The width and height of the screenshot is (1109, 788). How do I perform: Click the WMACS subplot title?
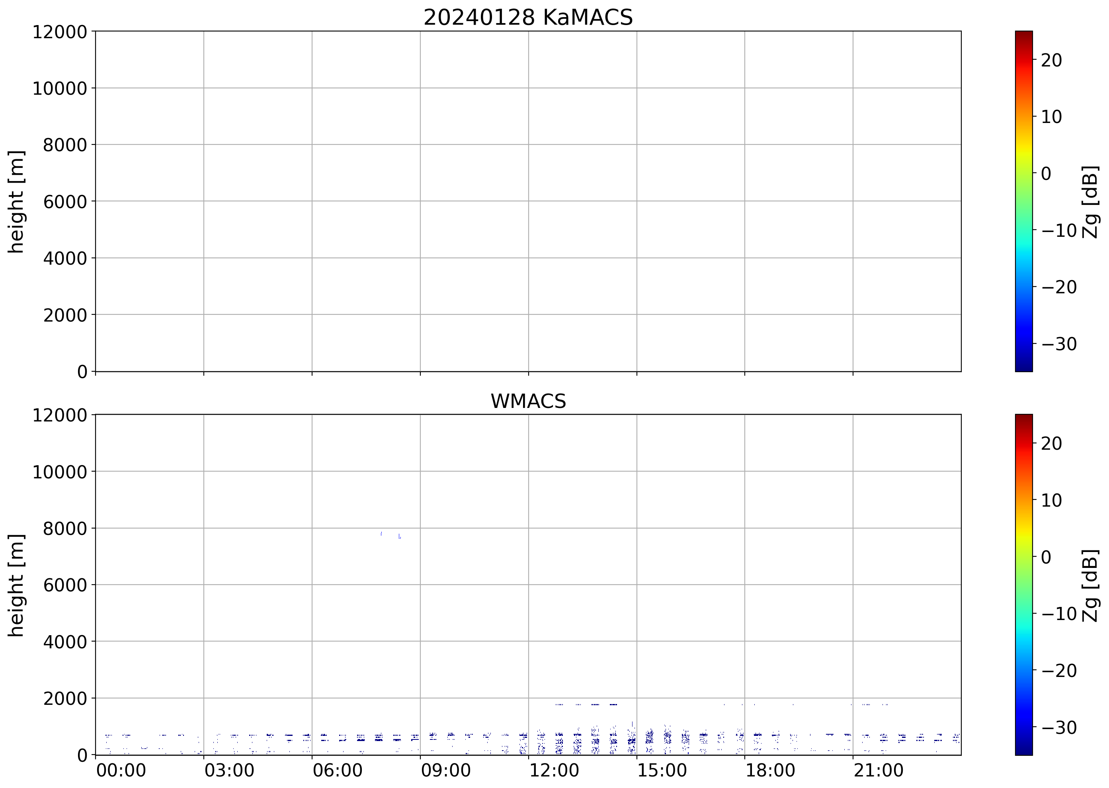pos(528,401)
